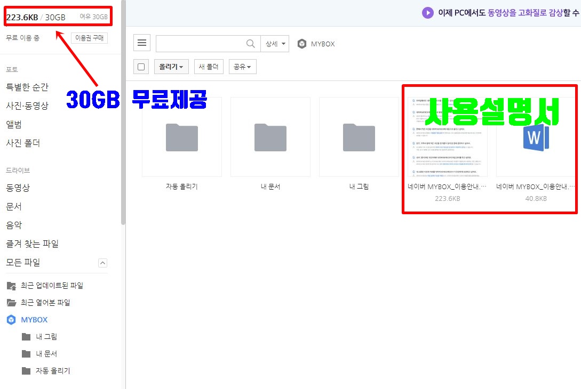Collapse the 모든 파일 section chevron
The width and height of the screenshot is (581, 389).
tap(102, 263)
